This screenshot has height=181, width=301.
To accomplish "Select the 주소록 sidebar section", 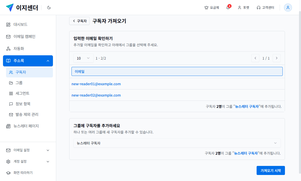I will (x=28, y=61).
